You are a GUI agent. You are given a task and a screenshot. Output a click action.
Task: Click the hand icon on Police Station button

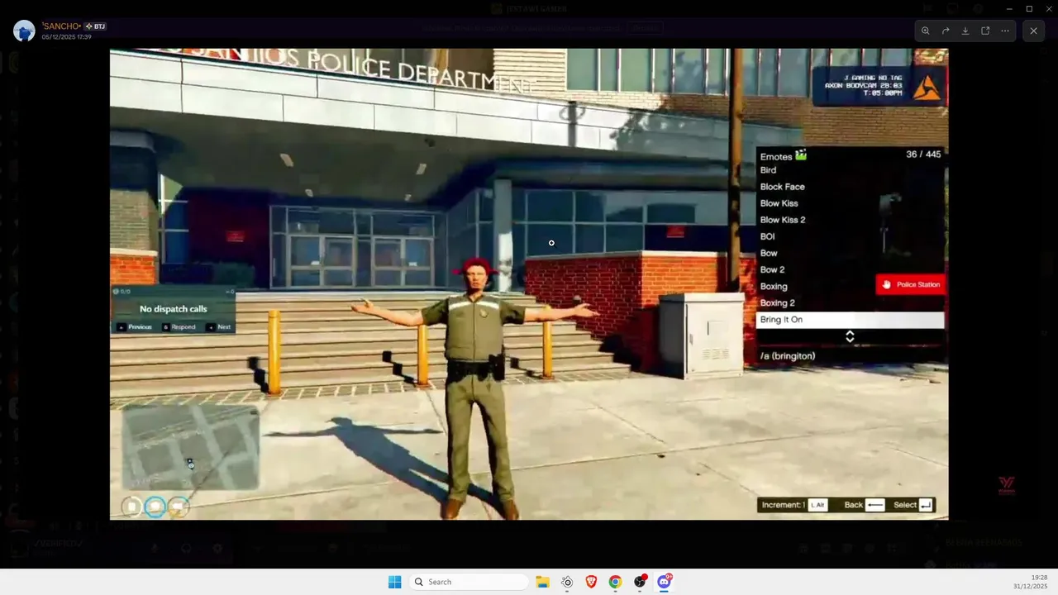pyautogui.click(x=887, y=284)
